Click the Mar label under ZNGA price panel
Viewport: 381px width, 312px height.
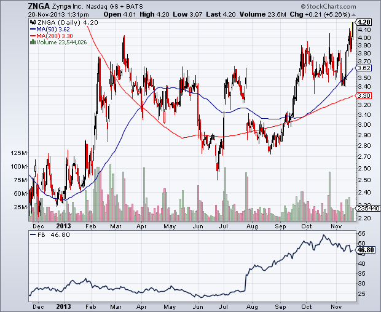116,226
